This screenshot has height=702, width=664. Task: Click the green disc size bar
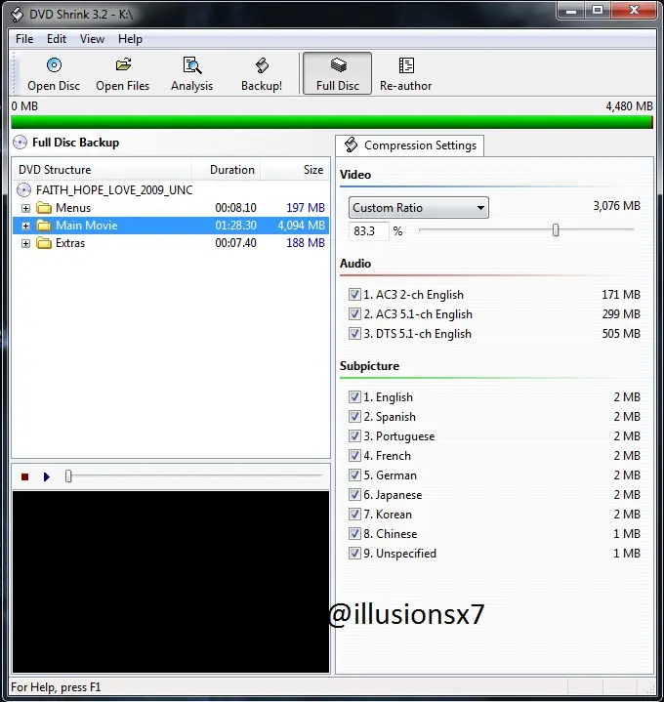coord(332,122)
